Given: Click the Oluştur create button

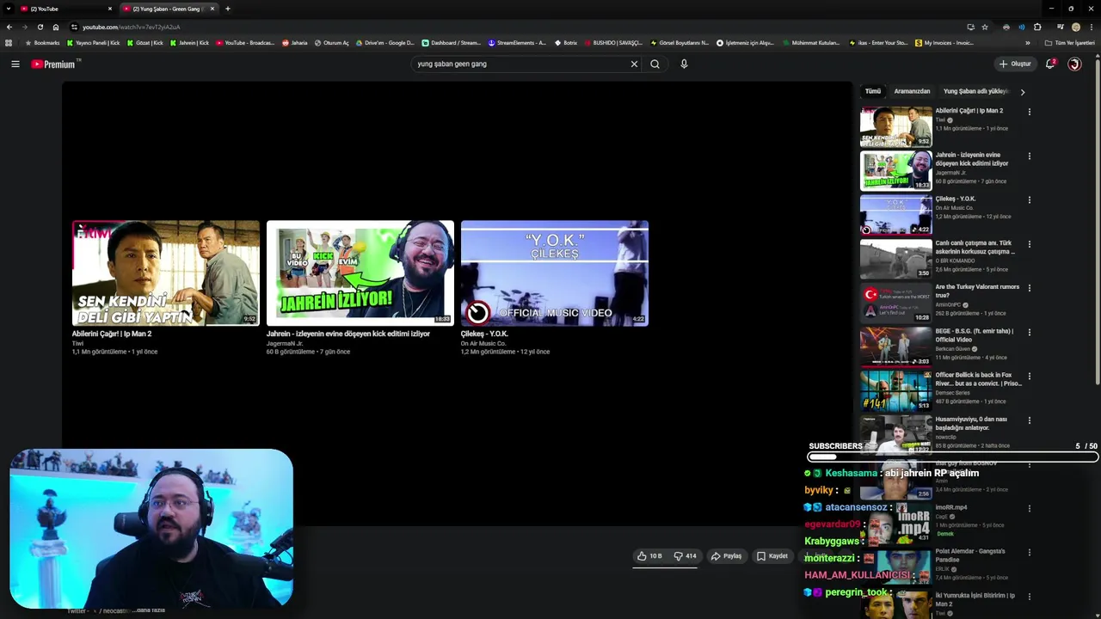Looking at the screenshot, I should [x=1015, y=64].
